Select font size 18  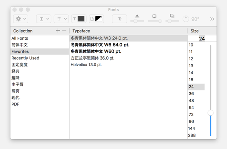click(196, 80)
